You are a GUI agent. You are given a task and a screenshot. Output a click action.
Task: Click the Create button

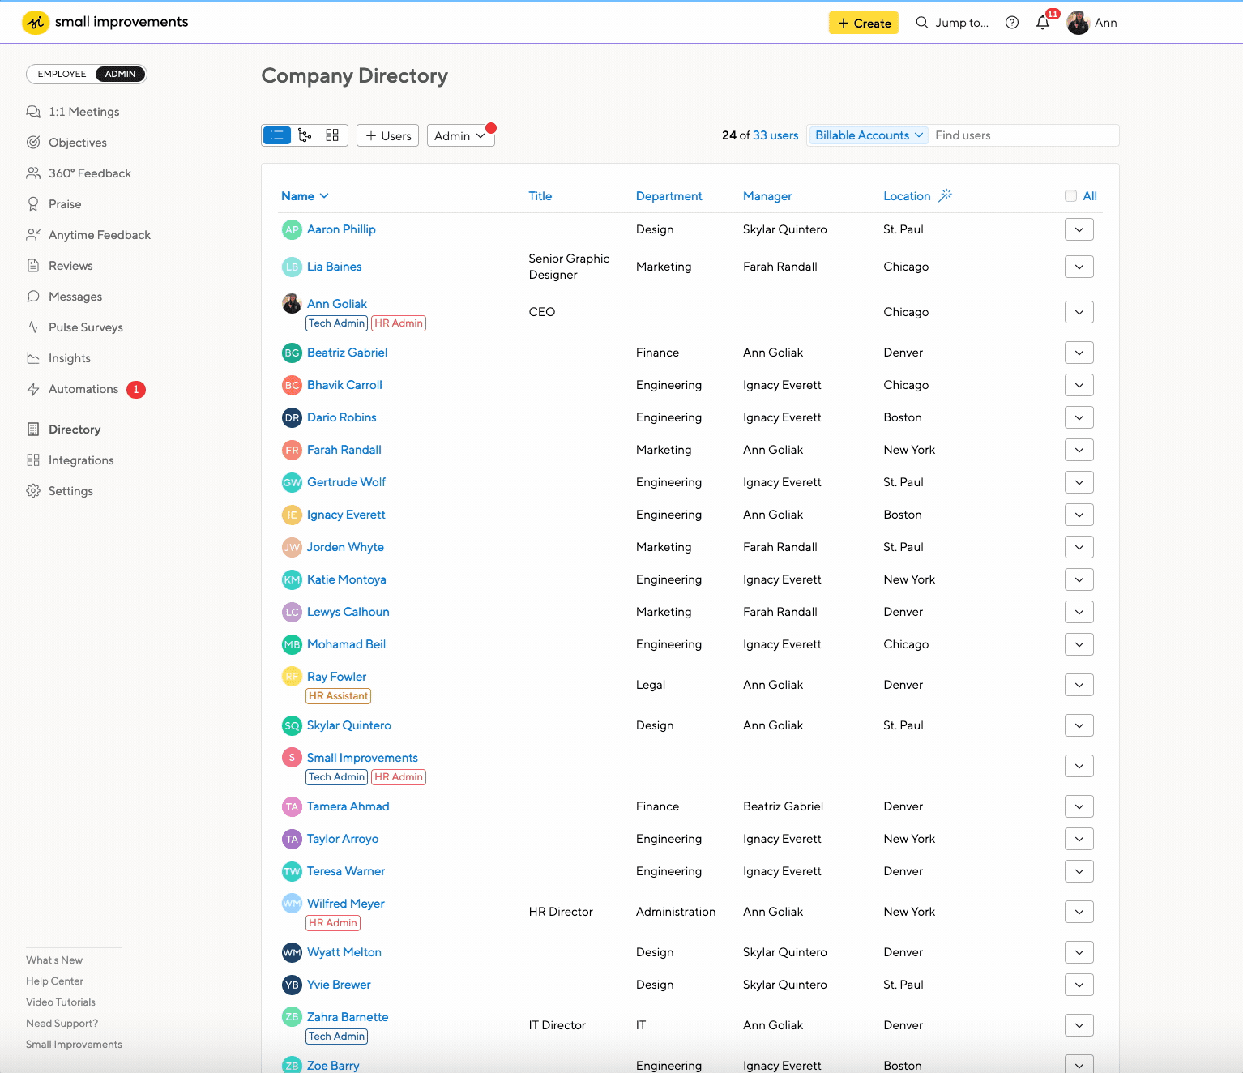click(864, 23)
